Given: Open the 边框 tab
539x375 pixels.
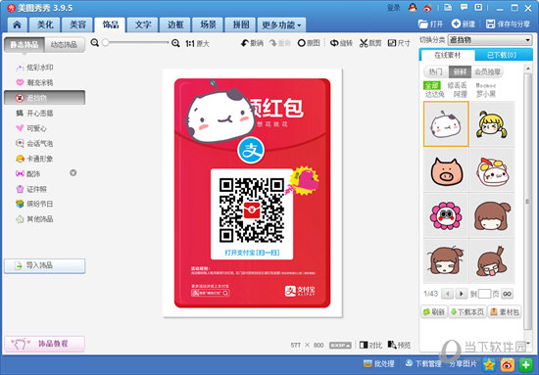Looking at the screenshot, I should (x=175, y=24).
